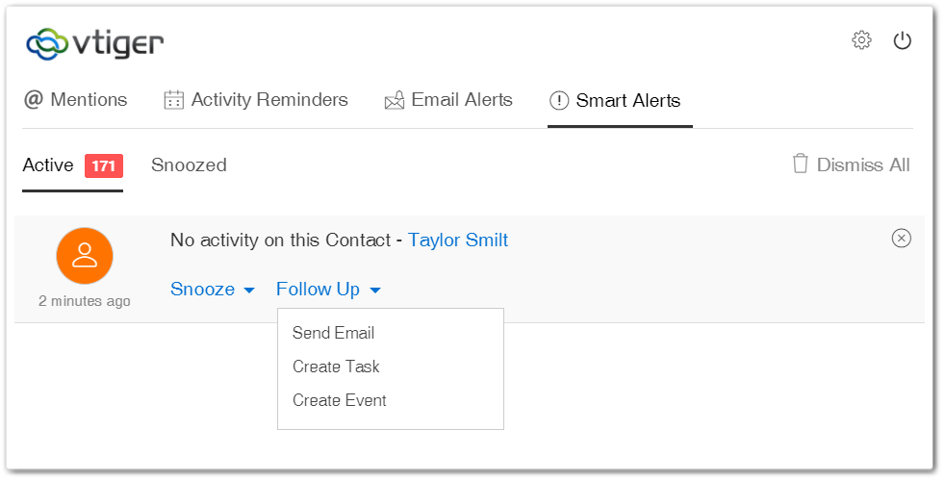Dismiss the Taylor Smilt alert with the X icon
Image resolution: width=945 pixels, height=481 pixels.
pyautogui.click(x=901, y=238)
